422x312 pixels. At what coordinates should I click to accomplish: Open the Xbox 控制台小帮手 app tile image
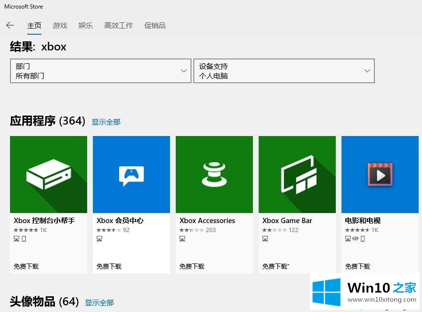click(49, 175)
